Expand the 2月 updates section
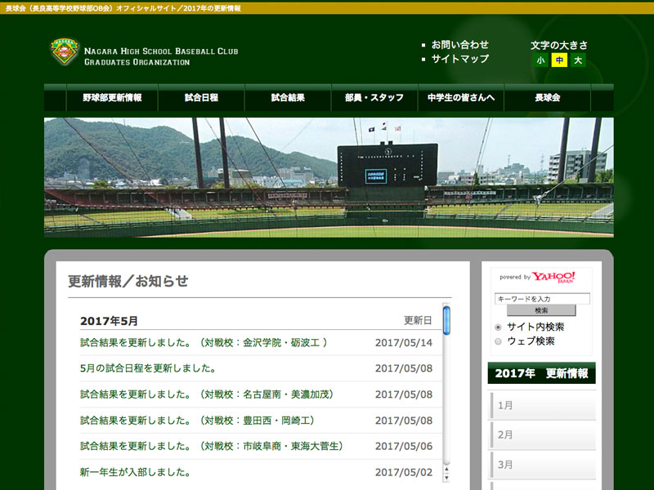Image resolution: width=654 pixels, height=490 pixels. (542, 434)
